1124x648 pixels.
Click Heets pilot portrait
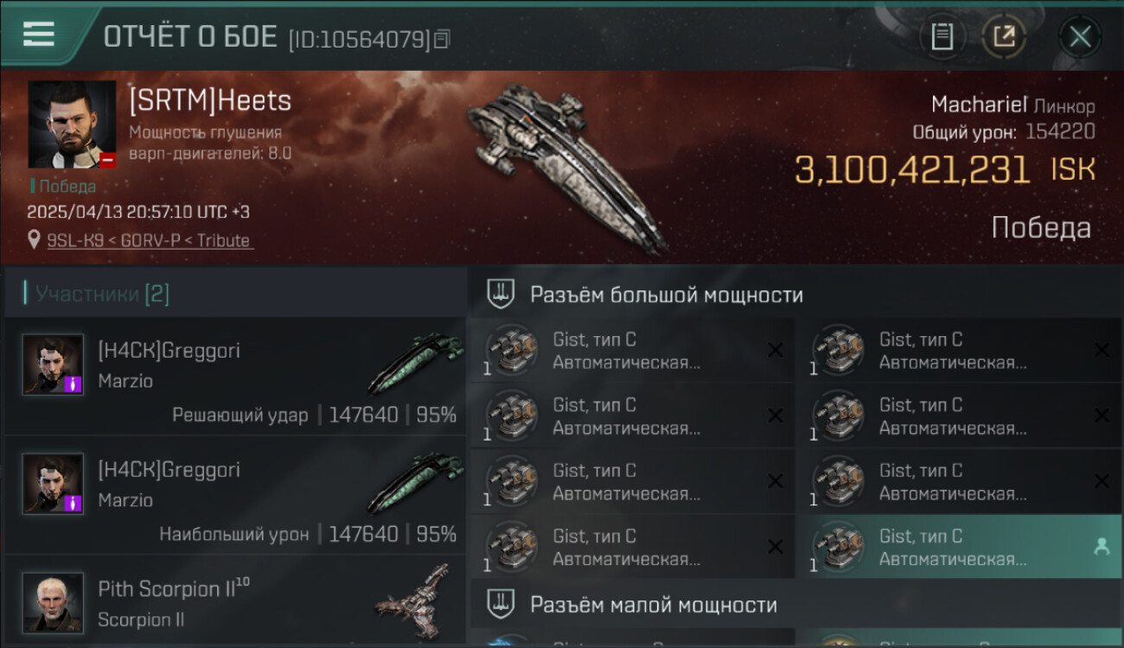(x=72, y=124)
